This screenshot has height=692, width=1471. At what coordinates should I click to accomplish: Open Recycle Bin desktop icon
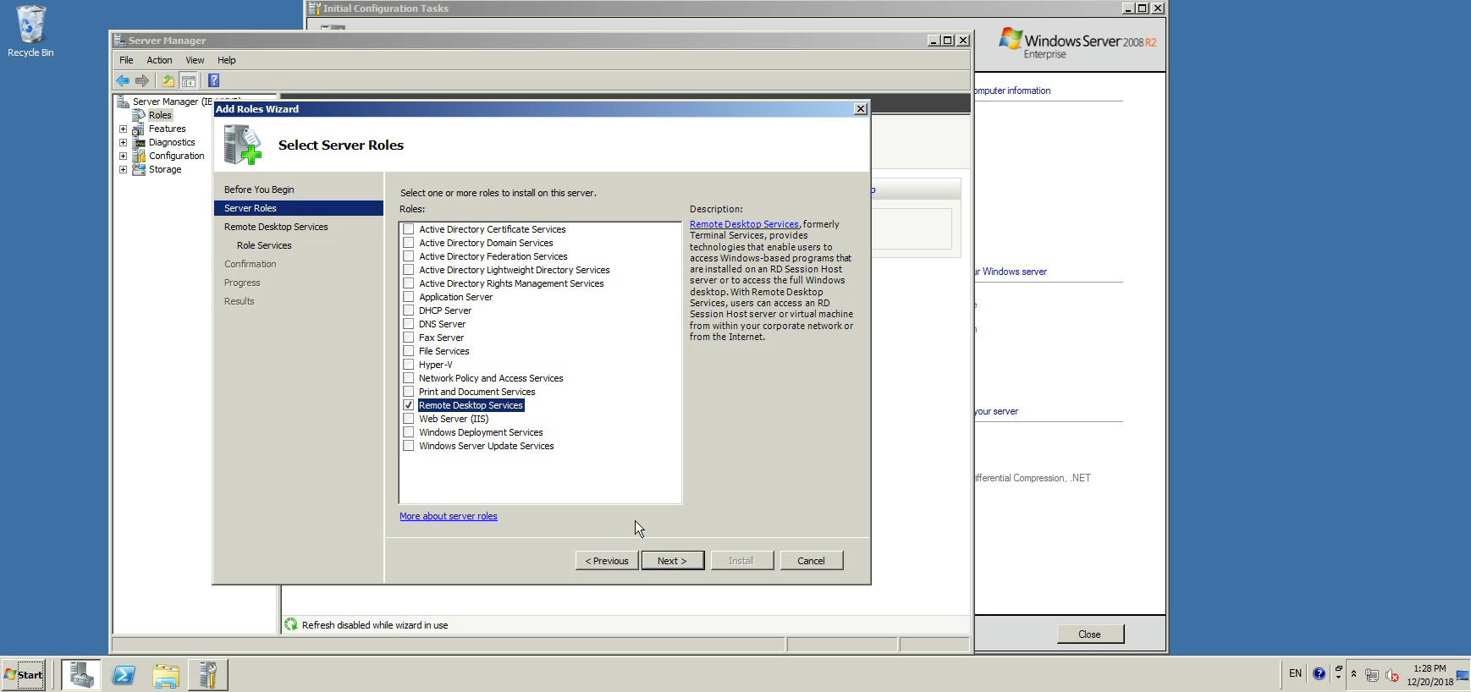30,32
